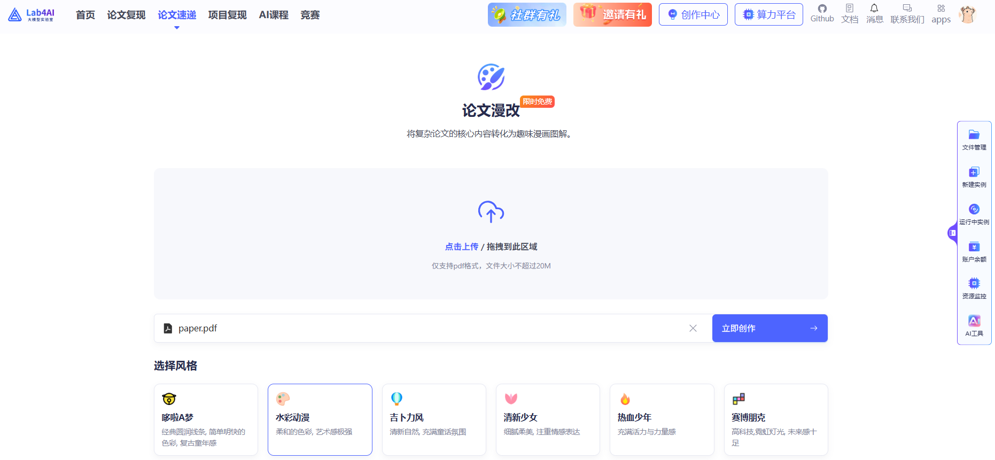The width and height of the screenshot is (995, 460).
Task: Click the paper.pdf file icon
Action: click(x=168, y=328)
